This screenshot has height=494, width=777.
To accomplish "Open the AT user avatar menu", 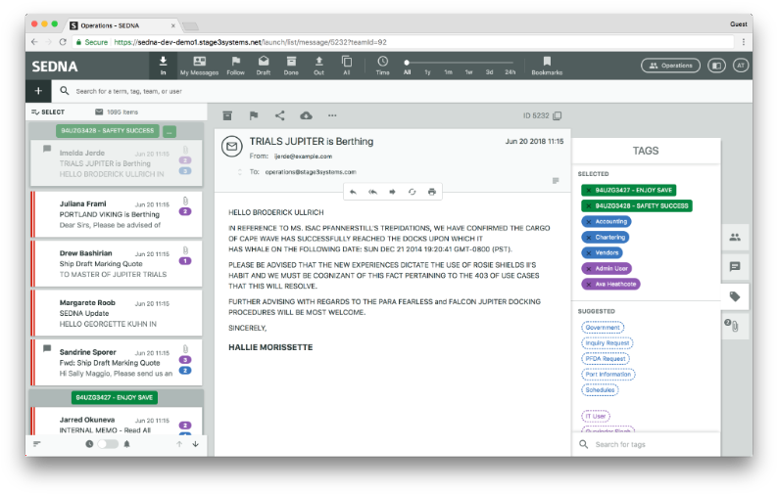I will coord(741,66).
